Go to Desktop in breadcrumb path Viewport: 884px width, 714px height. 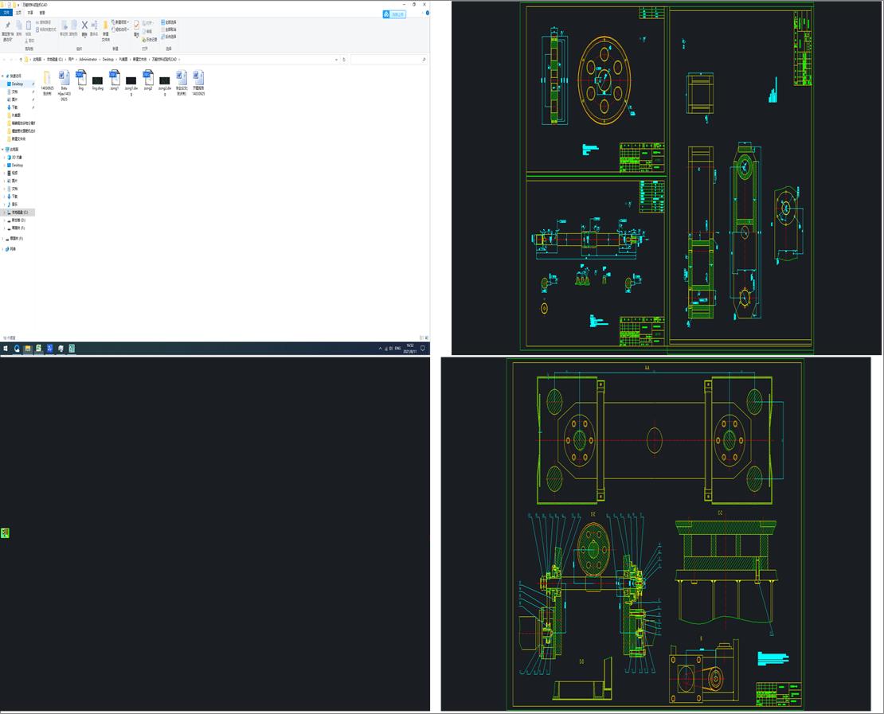tap(108, 59)
